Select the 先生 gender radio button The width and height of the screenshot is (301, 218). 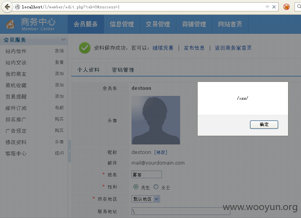coord(136,187)
